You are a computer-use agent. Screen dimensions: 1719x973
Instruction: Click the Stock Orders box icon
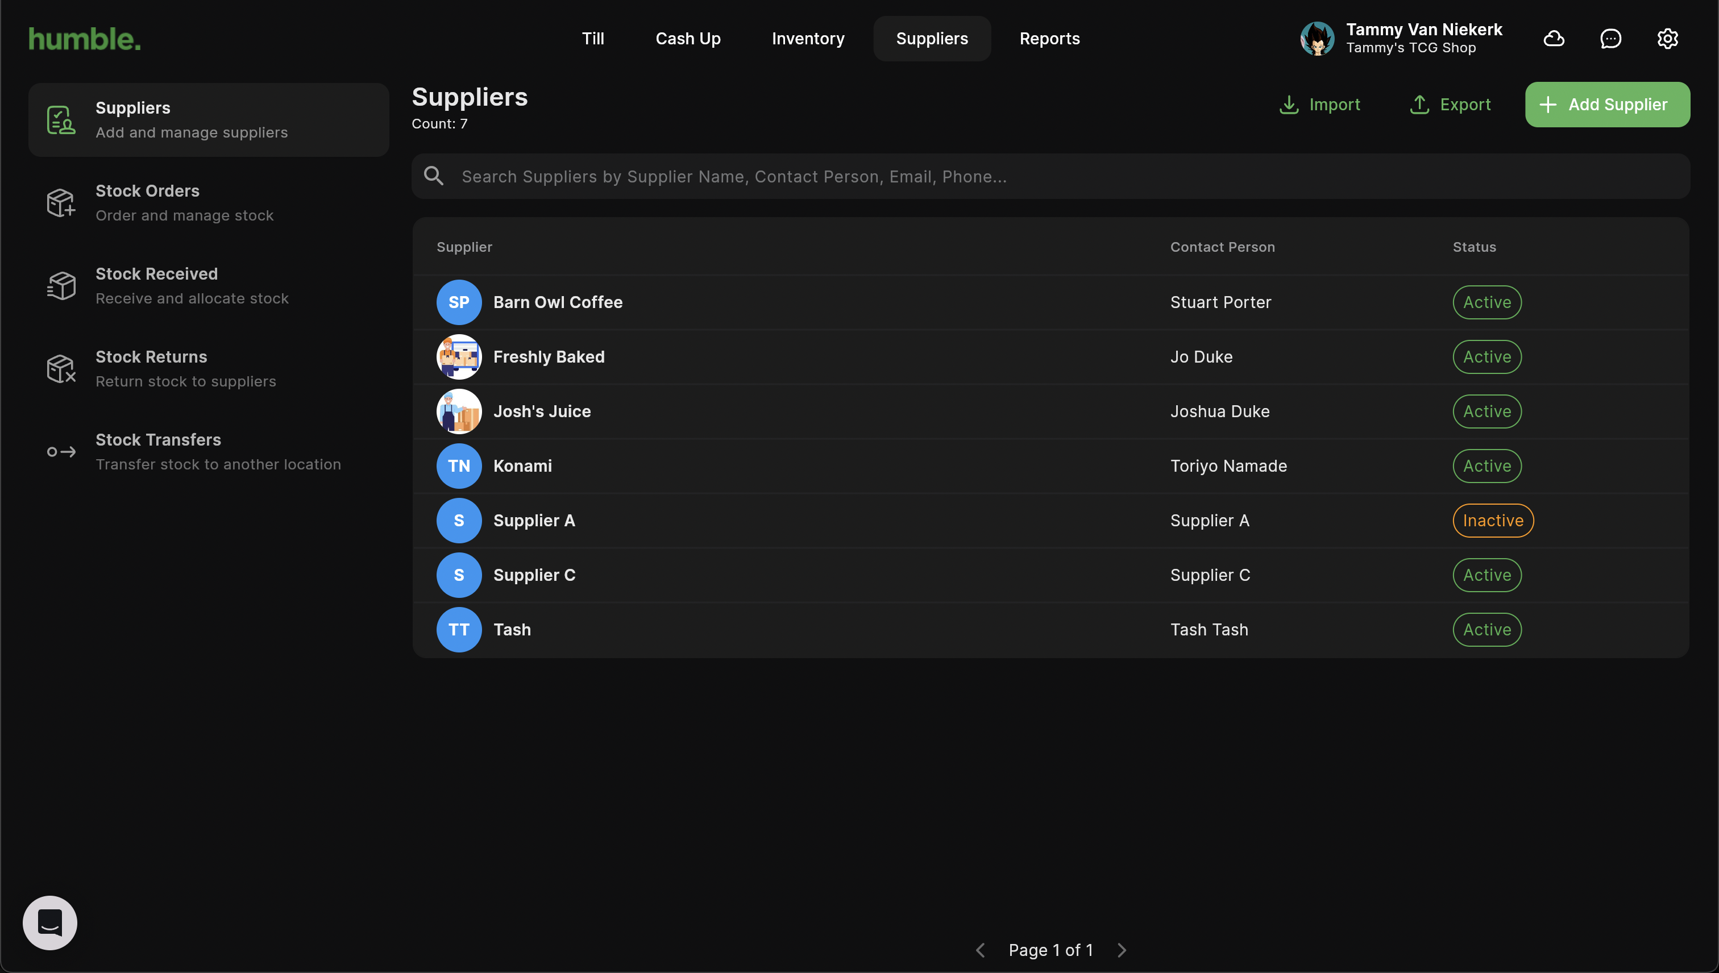(61, 202)
